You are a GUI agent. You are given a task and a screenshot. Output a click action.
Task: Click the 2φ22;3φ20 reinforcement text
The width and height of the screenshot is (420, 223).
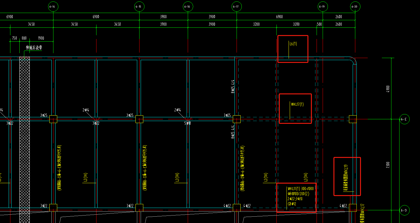[295, 199]
